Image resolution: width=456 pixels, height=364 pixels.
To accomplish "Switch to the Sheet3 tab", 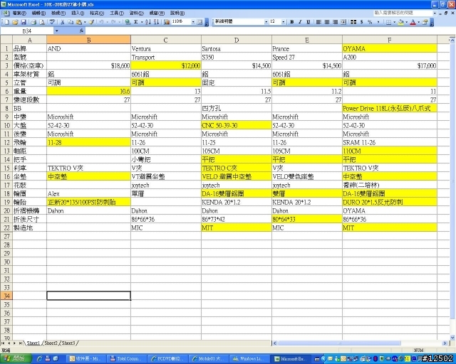I will click(x=68, y=343).
